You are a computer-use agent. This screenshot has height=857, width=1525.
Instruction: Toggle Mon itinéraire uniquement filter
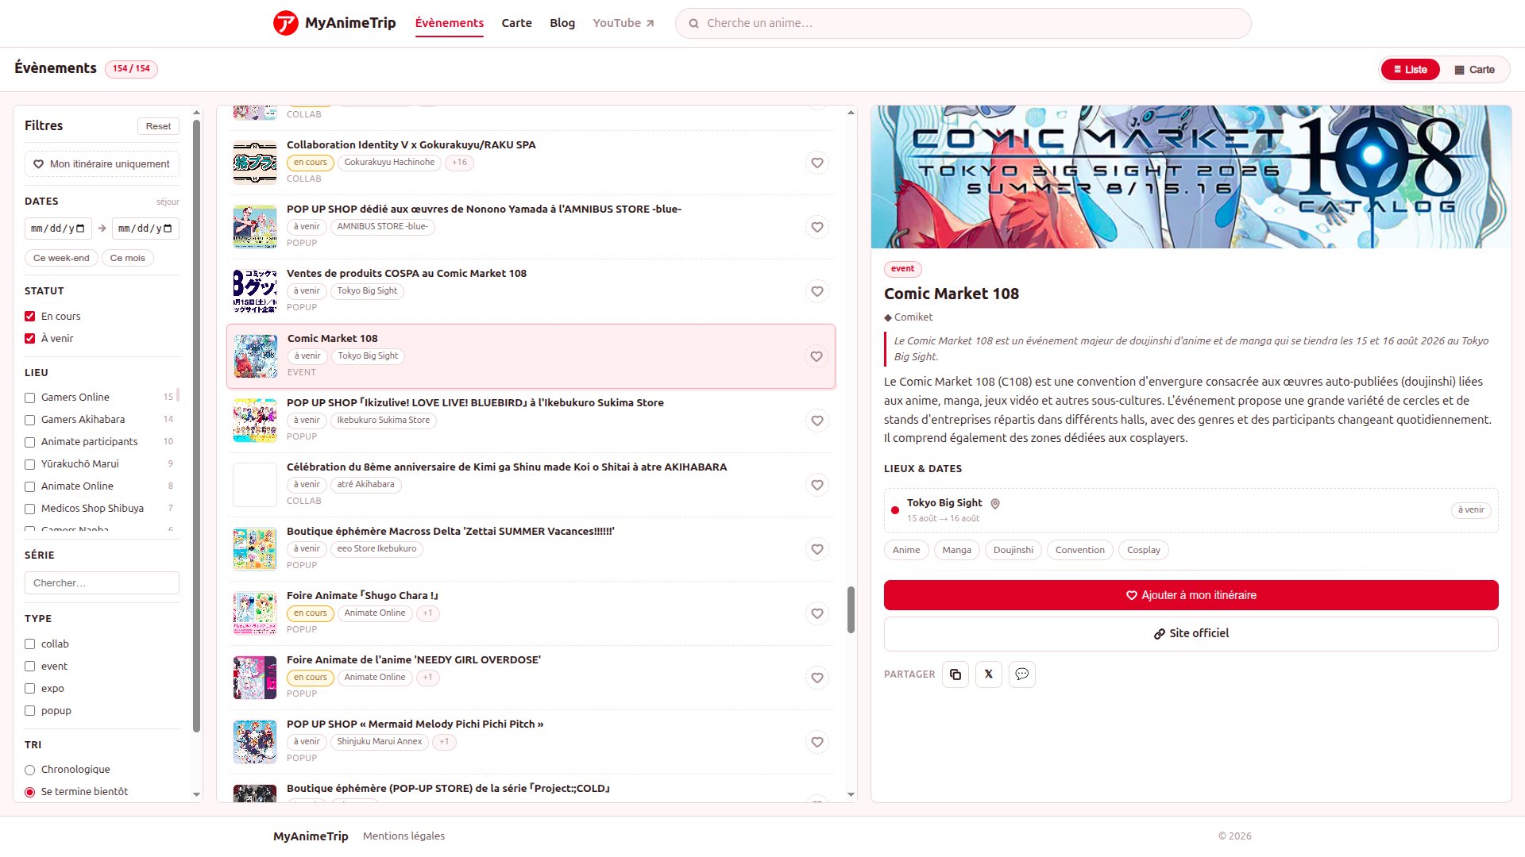click(x=102, y=164)
